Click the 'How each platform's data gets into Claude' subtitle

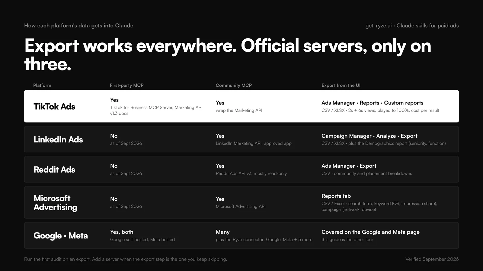coord(78,26)
